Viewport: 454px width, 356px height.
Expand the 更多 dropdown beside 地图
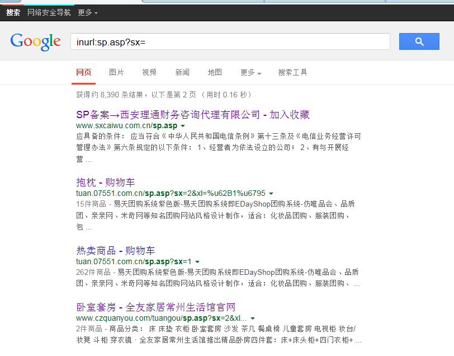(x=250, y=72)
